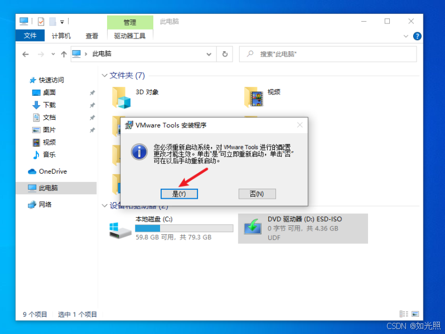
Task: Select the 3D 对象 folder icon
Action: point(122,98)
